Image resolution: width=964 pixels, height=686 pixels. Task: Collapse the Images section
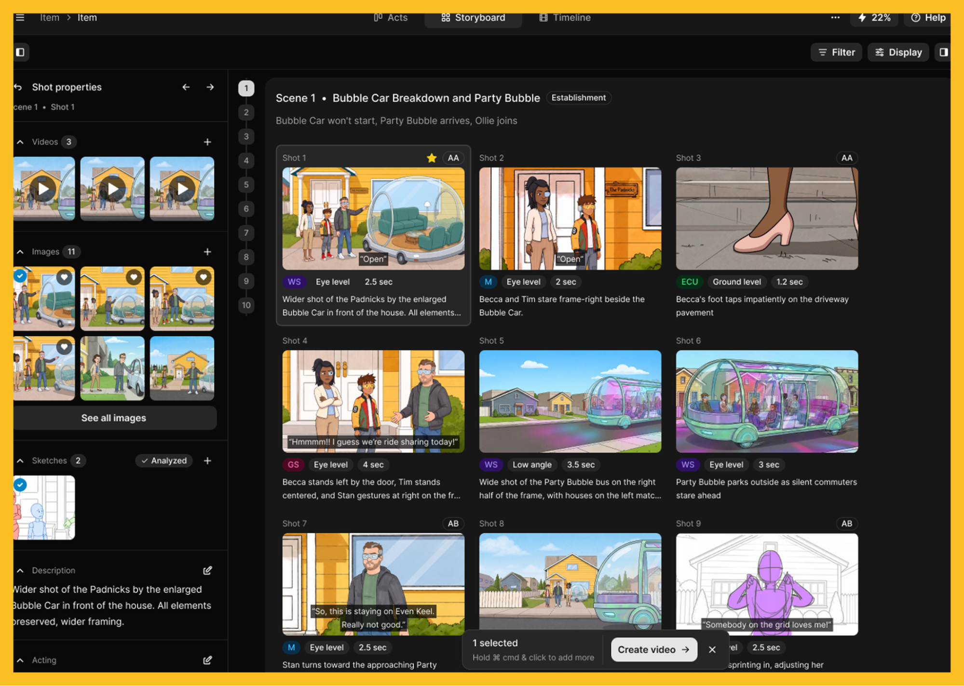(20, 252)
